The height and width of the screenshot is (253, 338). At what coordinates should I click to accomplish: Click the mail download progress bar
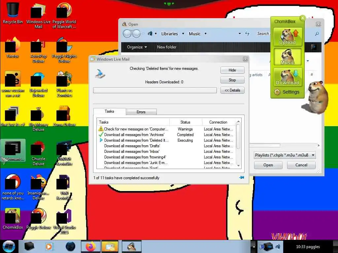pyautogui.click(x=155, y=90)
